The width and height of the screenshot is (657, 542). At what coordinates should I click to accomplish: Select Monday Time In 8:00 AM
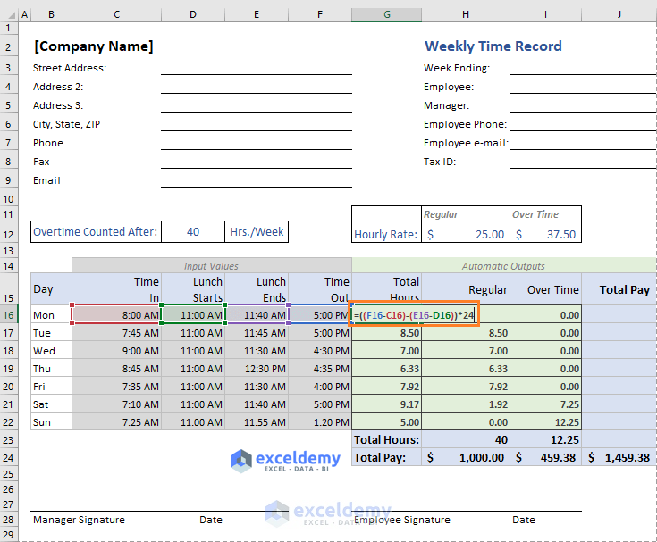[116, 314]
